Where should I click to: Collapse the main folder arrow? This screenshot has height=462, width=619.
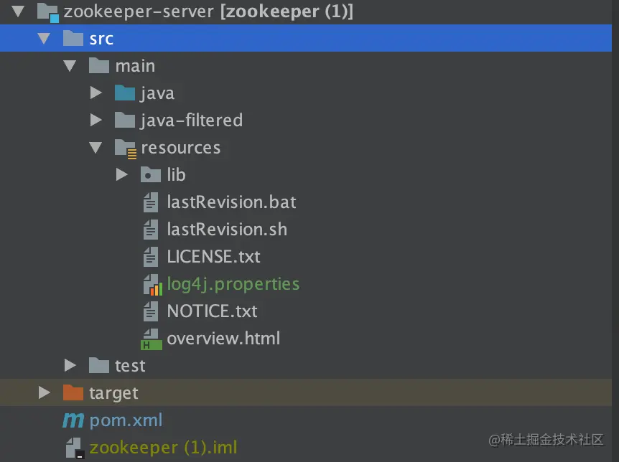pos(70,66)
